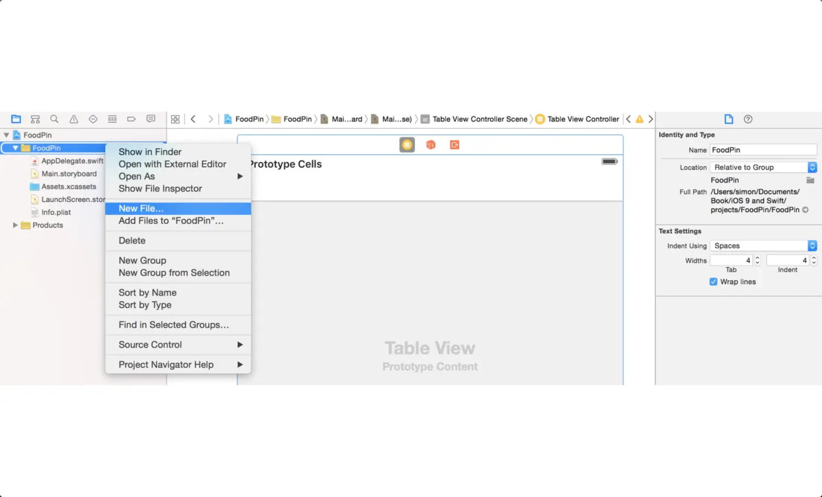Click Table View Controller jump bar segment
The height and width of the screenshot is (497, 822).
tap(577, 119)
